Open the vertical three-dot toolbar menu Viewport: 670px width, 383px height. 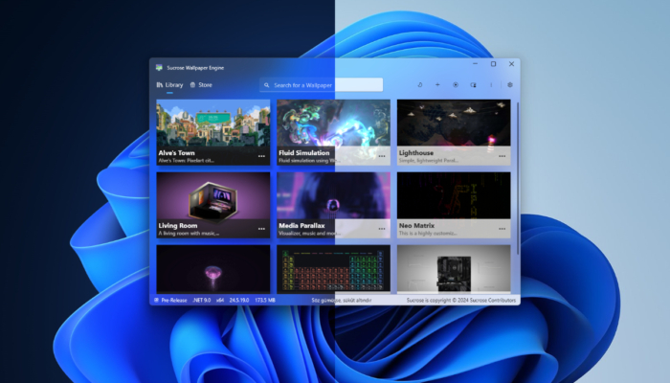pos(491,84)
